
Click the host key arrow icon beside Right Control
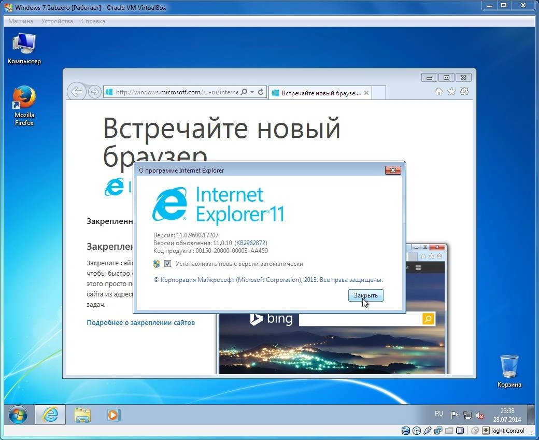click(486, 430)
